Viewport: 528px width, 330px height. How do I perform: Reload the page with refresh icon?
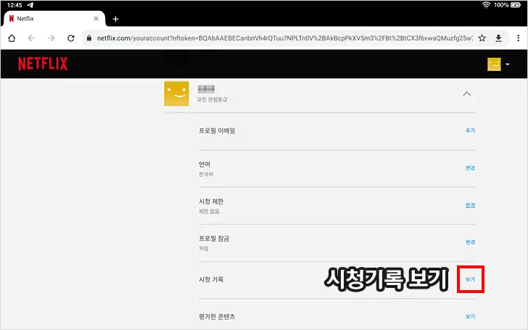(x=71, y=38)
